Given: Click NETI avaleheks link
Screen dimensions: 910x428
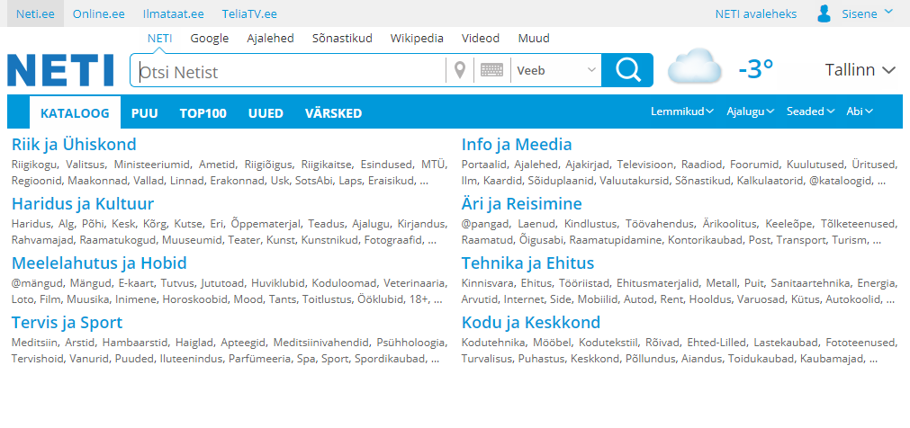Looking at the screenshot, I should click(x=755, y=13).
